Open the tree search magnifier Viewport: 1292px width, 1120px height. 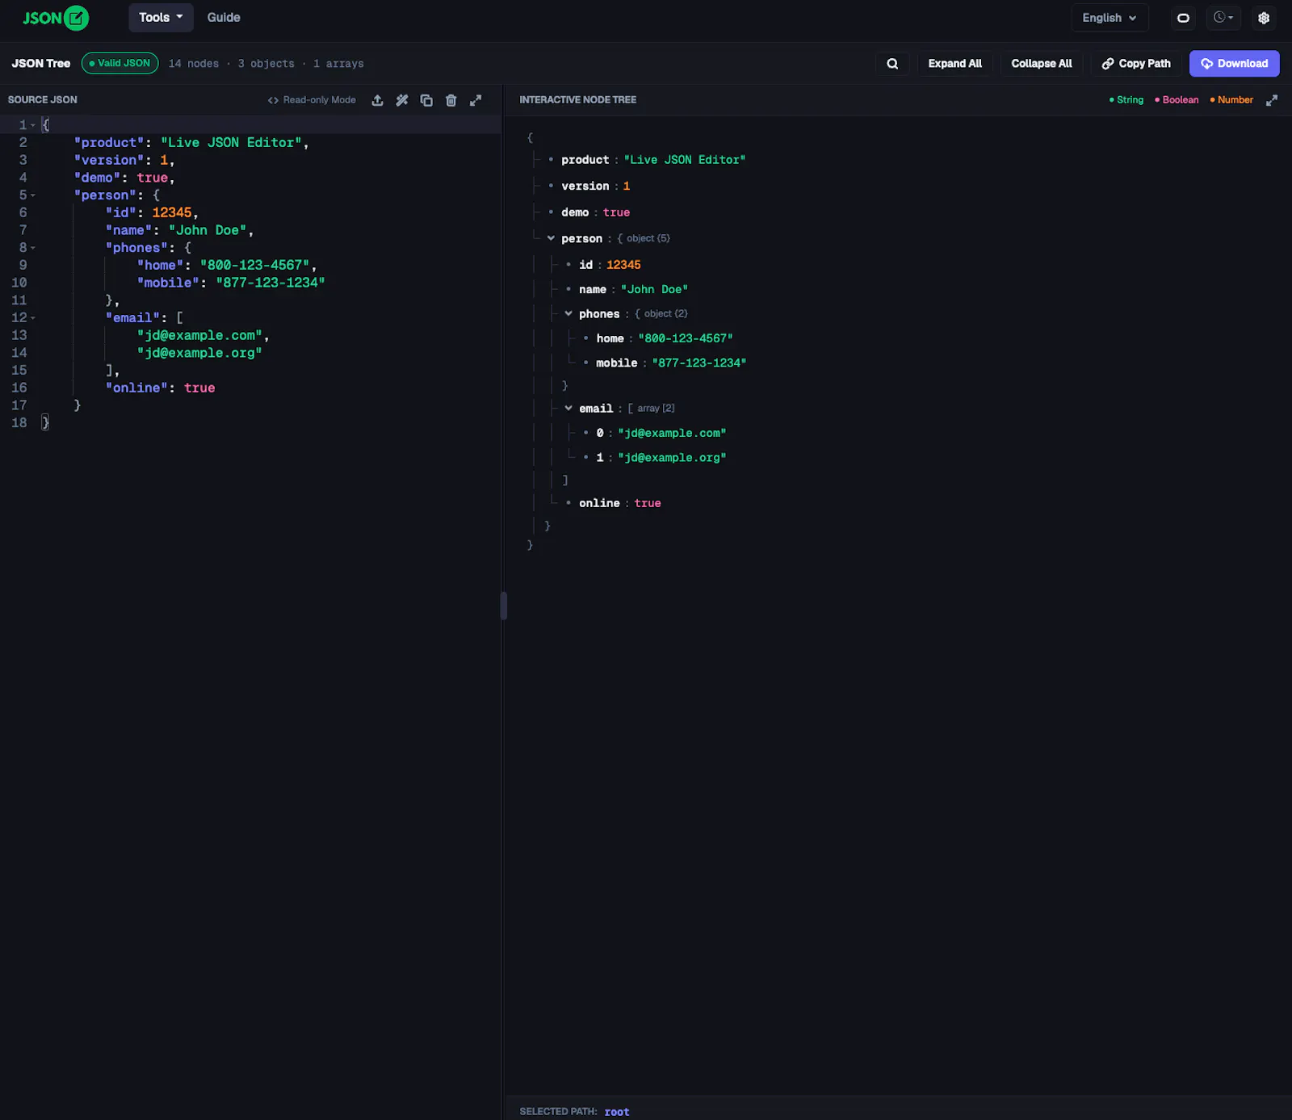tap(892, 64)
